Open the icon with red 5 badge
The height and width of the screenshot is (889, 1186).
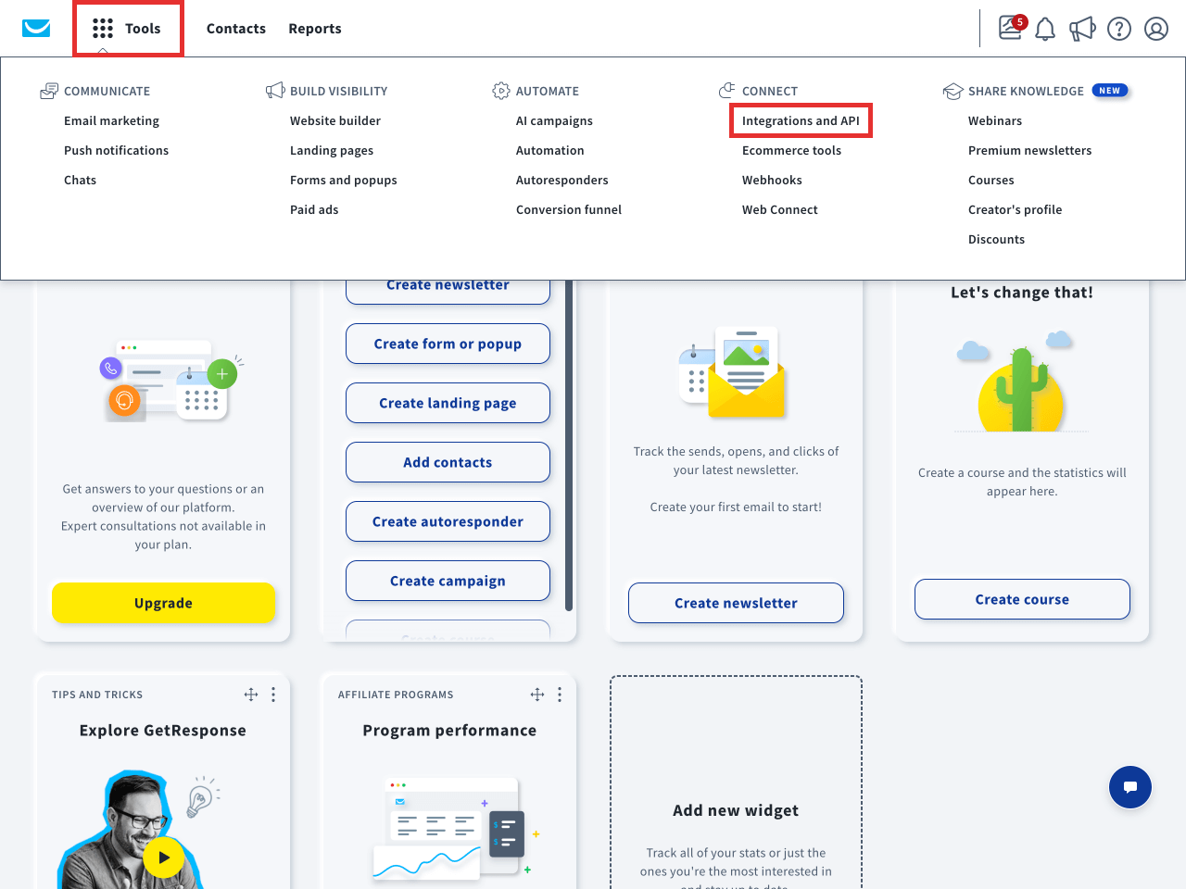click(1011, 28)
